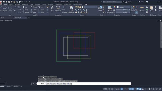Choose the Rotate tool
162x91 pixels.
(x=34, y=7)
